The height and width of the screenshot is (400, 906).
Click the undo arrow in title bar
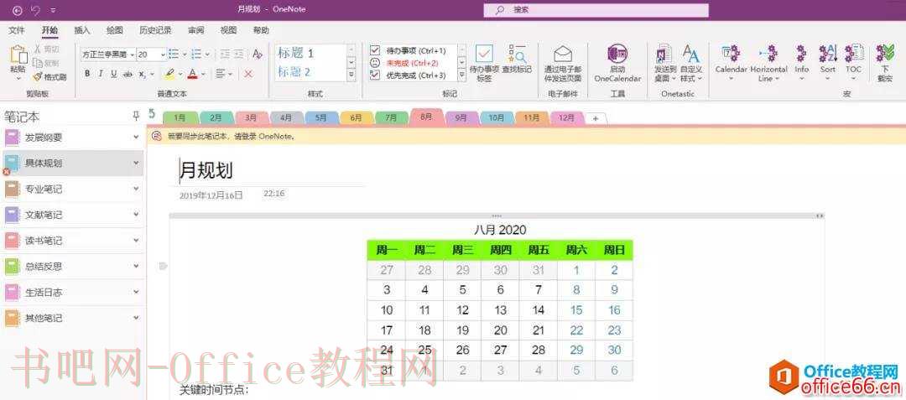pos(35,10)
